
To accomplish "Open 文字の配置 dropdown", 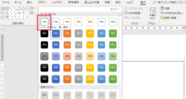I will [x=133, y=13].
